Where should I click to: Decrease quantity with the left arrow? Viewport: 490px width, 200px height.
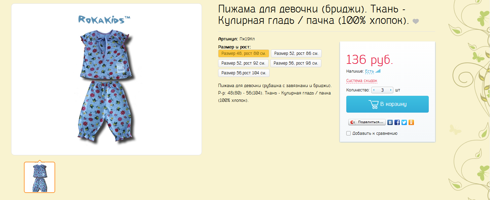[374, 90]
